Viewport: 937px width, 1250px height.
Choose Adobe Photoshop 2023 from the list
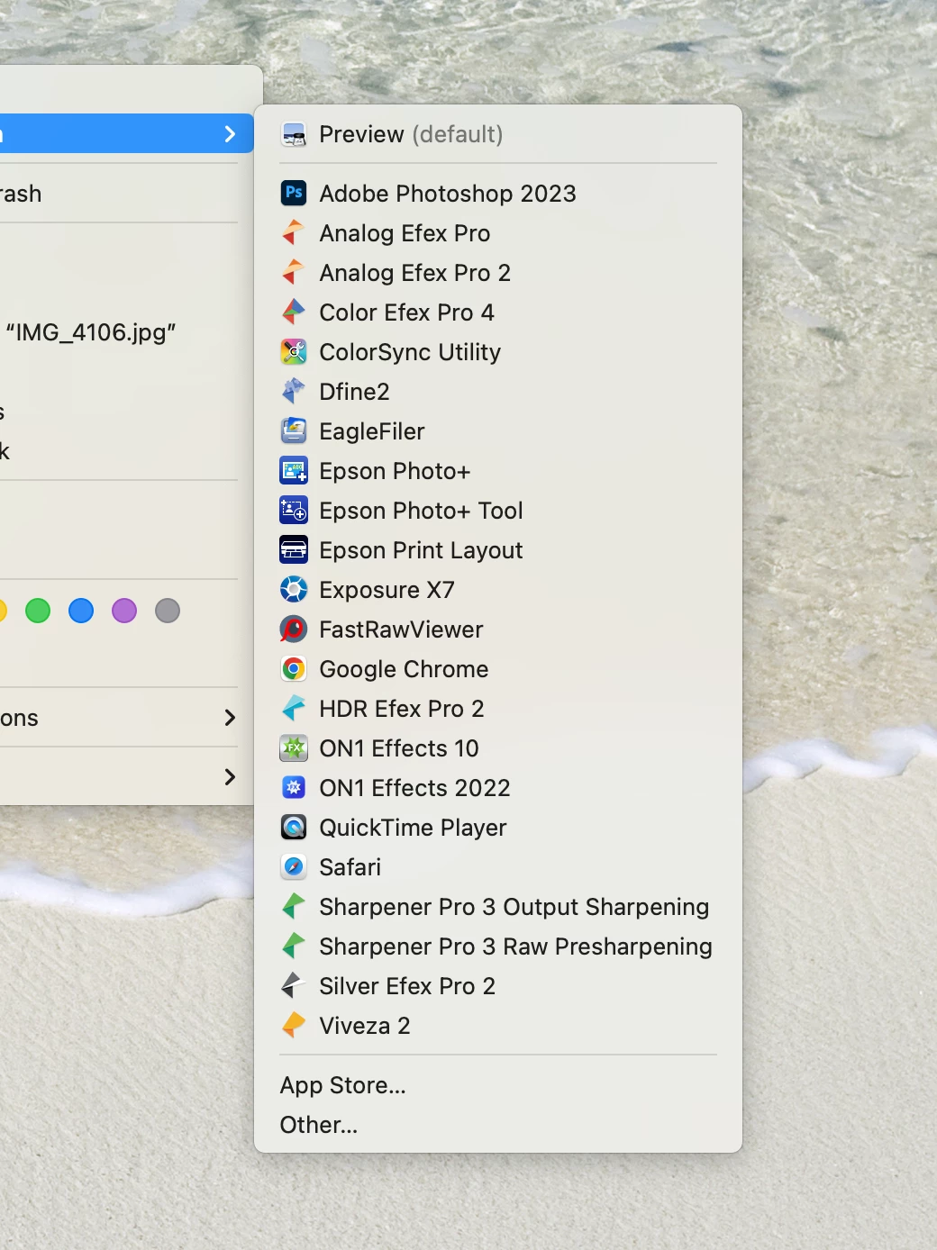[498, 193]
